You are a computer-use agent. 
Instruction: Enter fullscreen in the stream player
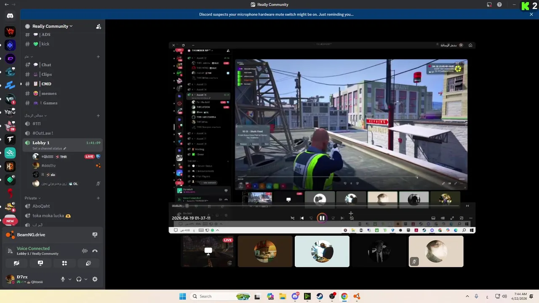pos(452,218)
